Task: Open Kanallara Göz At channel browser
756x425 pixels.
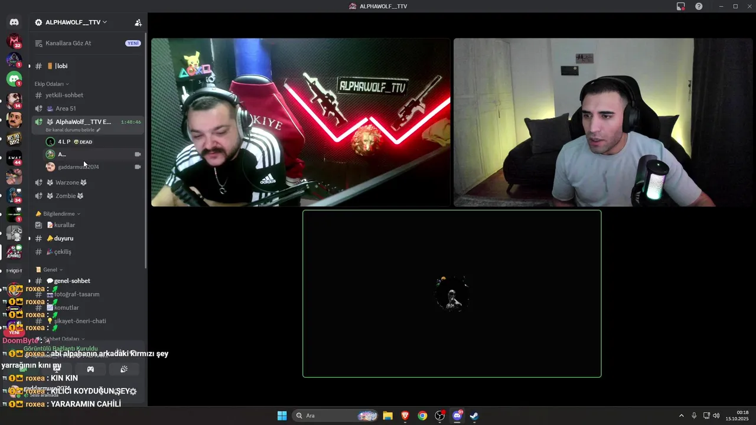Action: 87,43
